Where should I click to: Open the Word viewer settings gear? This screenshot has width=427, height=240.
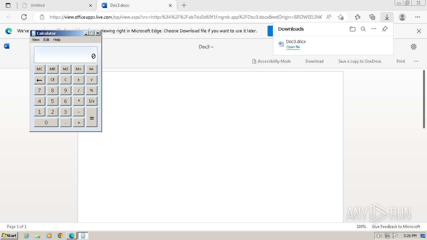414,47
